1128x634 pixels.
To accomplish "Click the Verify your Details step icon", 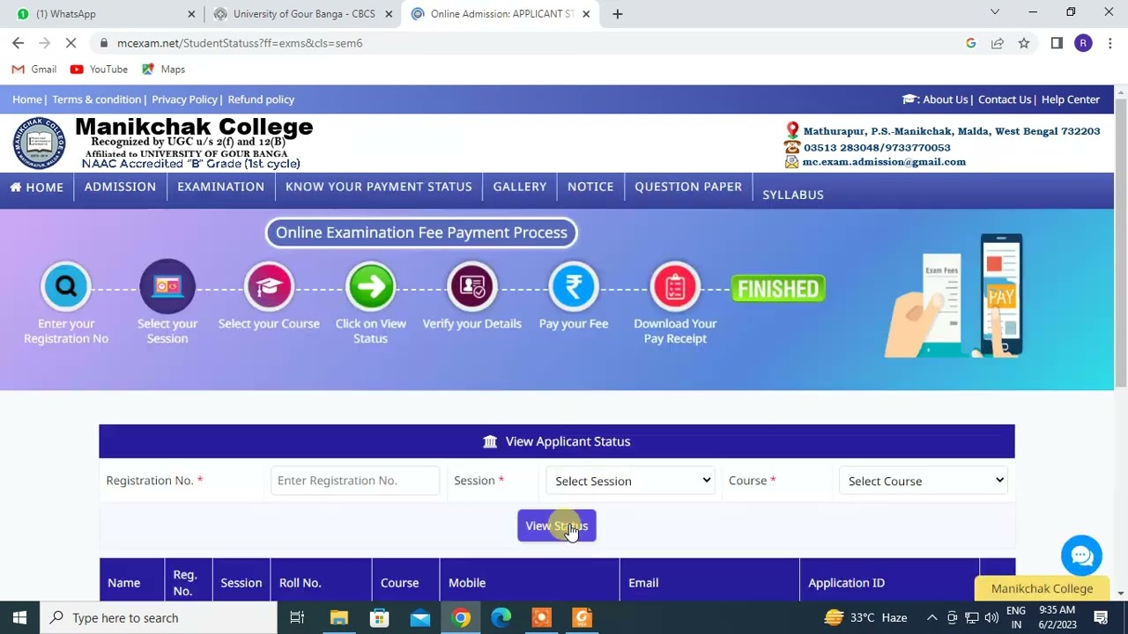I will click(x=472, y=286).
